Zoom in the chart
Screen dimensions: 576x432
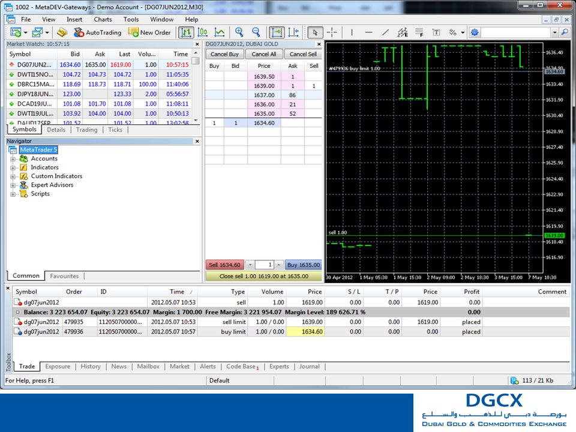(x=239, y=32)
